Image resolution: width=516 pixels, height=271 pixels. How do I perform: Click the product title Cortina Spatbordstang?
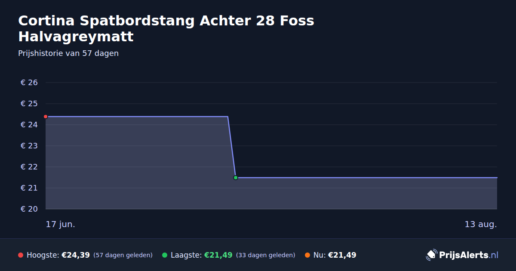166,28
